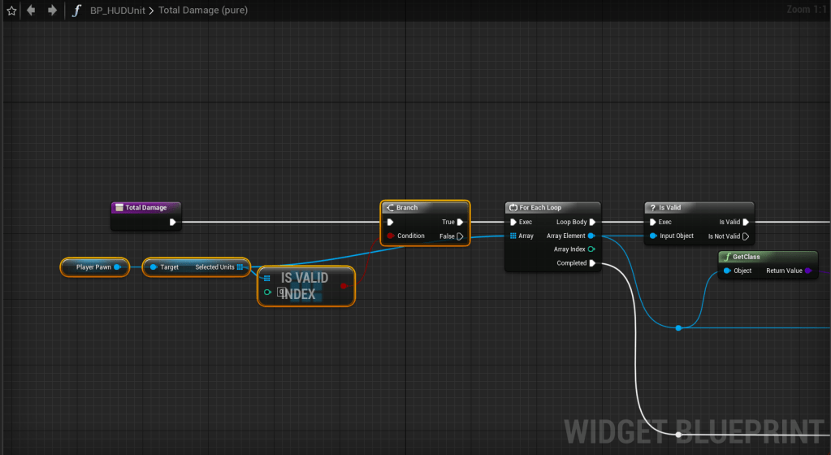Click the Branch node True exec pin
831x455 pixels.
[x=460, y=222]
